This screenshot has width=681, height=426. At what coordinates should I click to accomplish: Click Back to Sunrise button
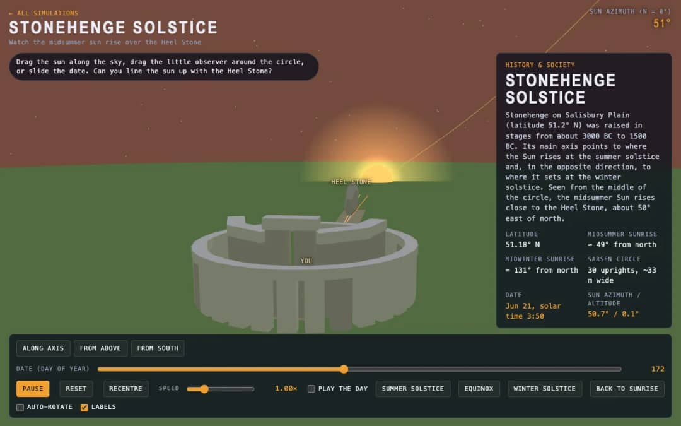pyautogui.click(x=627, y=389)
